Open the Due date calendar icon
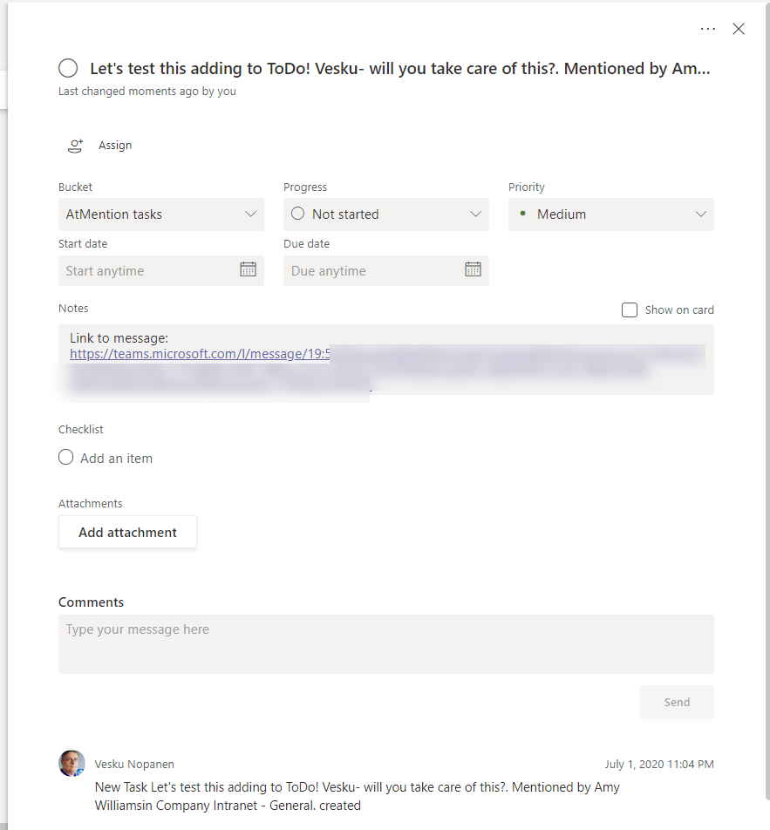770x830 pixels. coord(473,269)
